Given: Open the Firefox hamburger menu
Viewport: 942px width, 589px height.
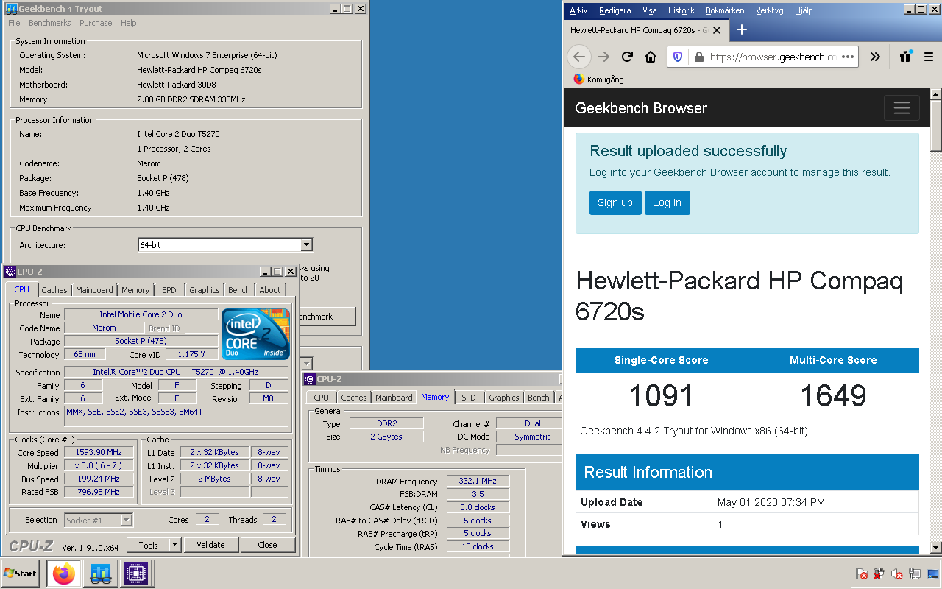Looking at the screenshot, I should pyautogui.click(x=929, y=57).
